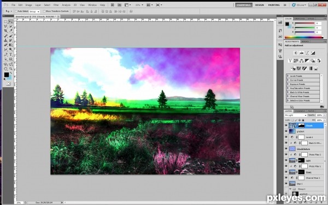Screen dimensions: 328x205
Task: Check Show Transform Controls
Action: pyautogui.click(x=44, y=11)
